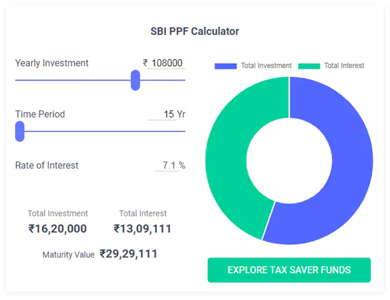Click the Yearly Investment amount input field
390x300 pixels.
(167, 63)
